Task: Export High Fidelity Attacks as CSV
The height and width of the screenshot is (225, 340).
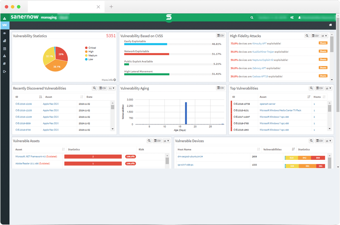Action: coord(315,36)
